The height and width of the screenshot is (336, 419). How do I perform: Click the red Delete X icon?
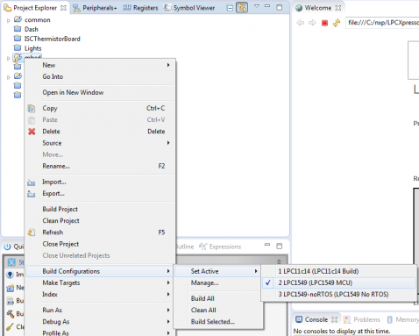(32, 132)
